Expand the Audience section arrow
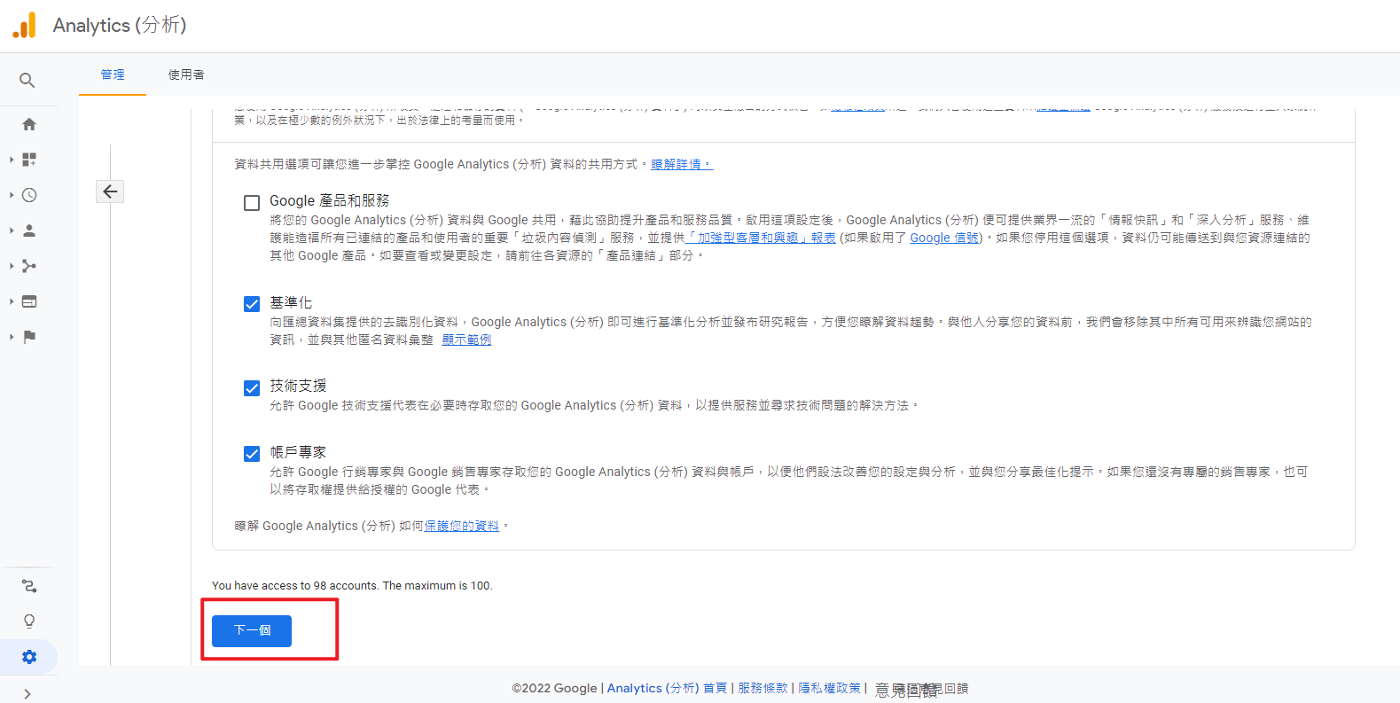The image size is (1400, 703). coord(12,230)
